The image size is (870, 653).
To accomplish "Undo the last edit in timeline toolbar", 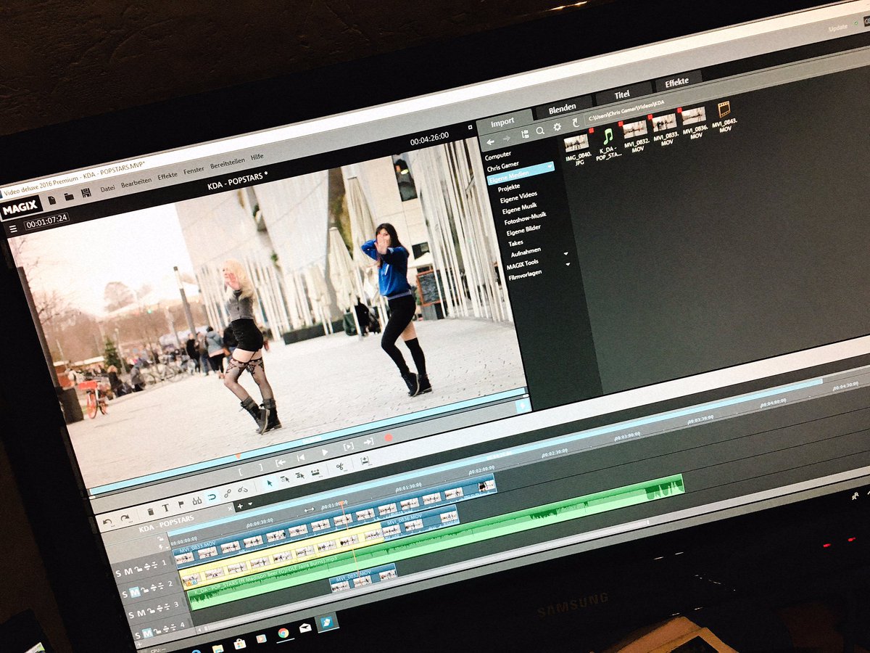I will coord(107,522).
